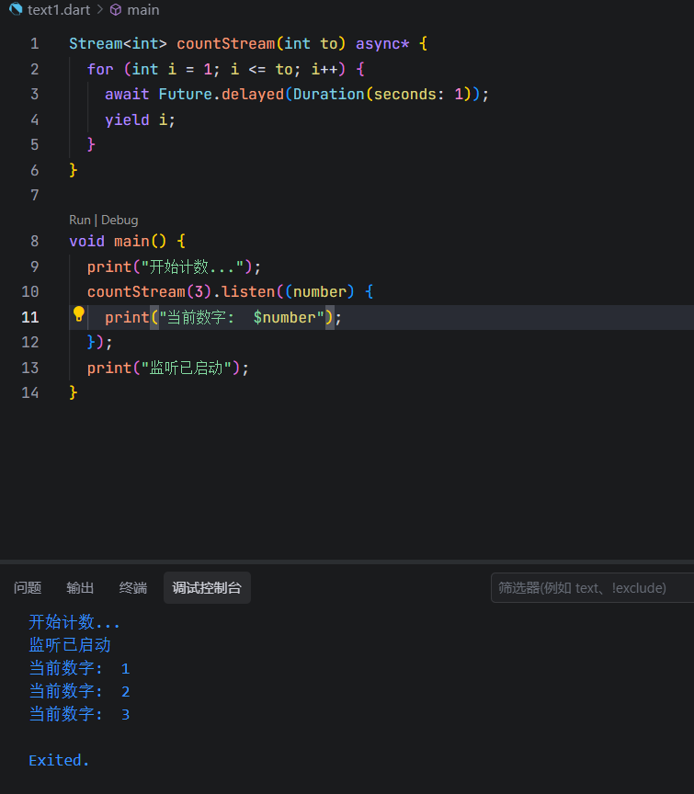Click console output 开始计数...
The image size is (694, 794).
(74, 622)
